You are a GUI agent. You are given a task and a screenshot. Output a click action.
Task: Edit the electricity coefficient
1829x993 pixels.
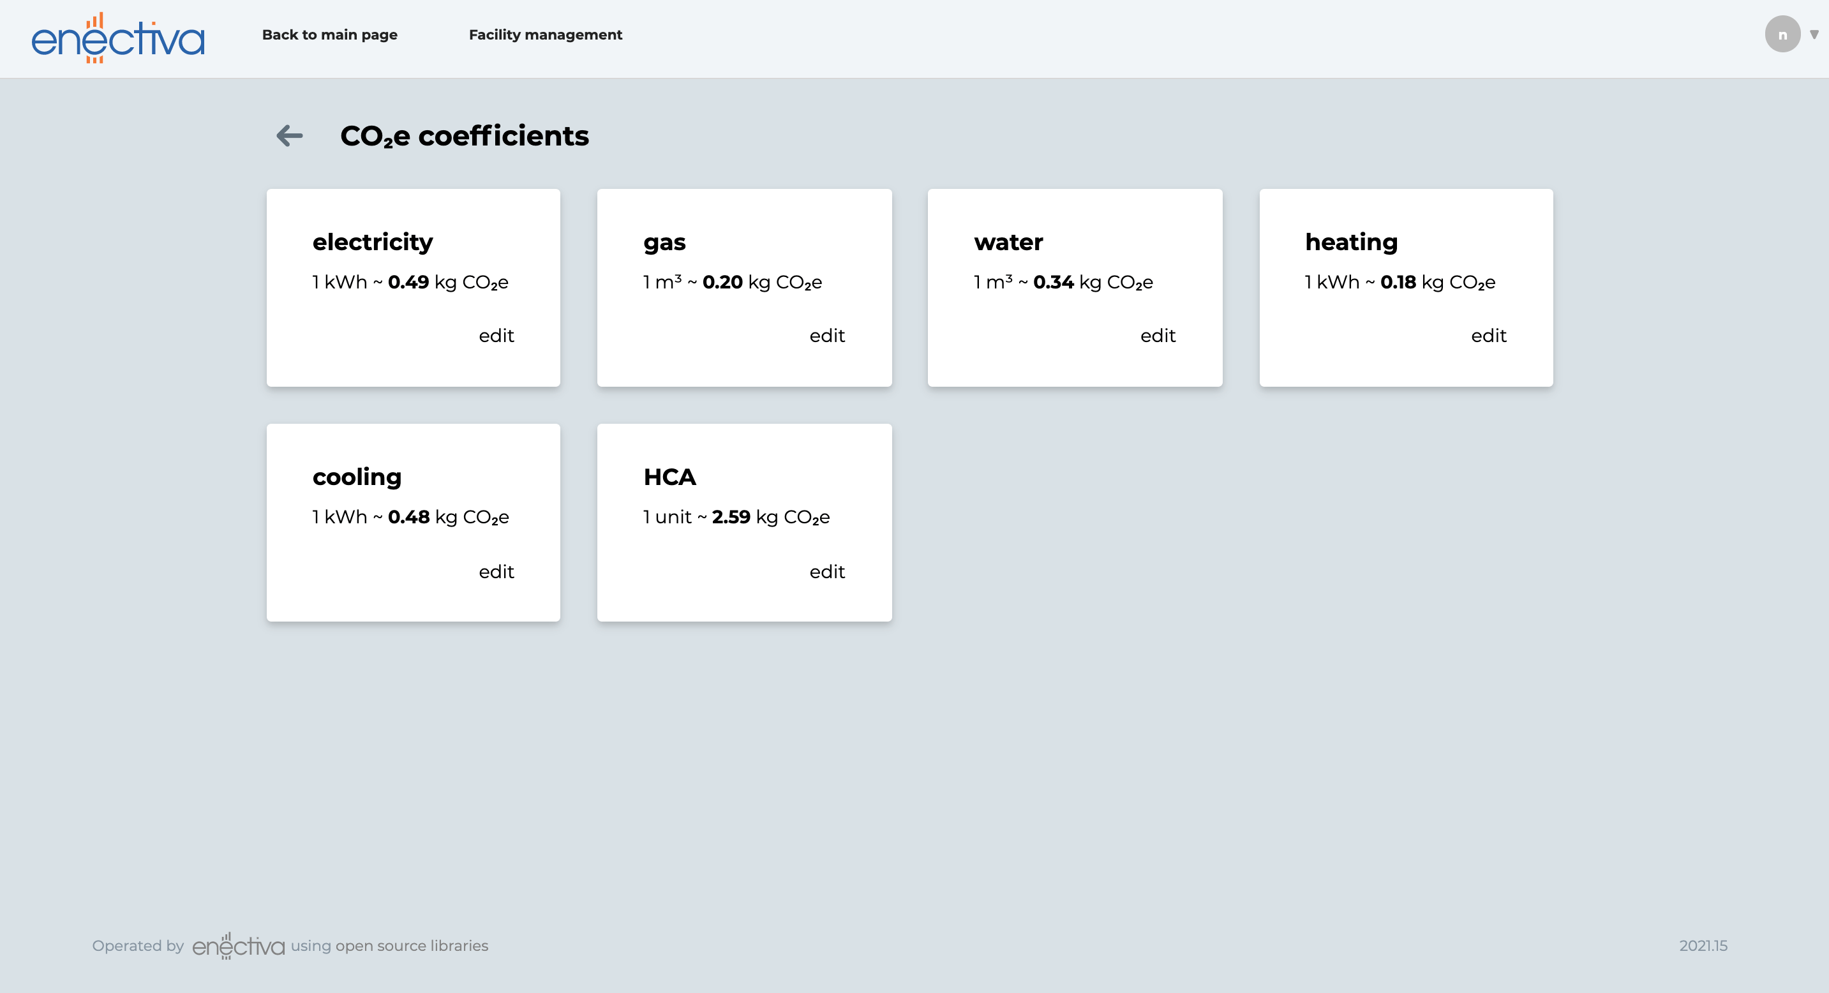pos(496,336)
